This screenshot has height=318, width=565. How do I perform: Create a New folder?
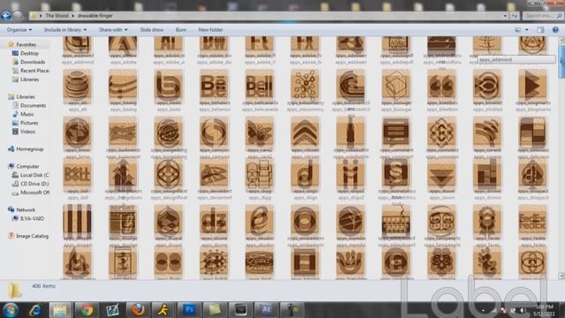click(x=210, y=29)
